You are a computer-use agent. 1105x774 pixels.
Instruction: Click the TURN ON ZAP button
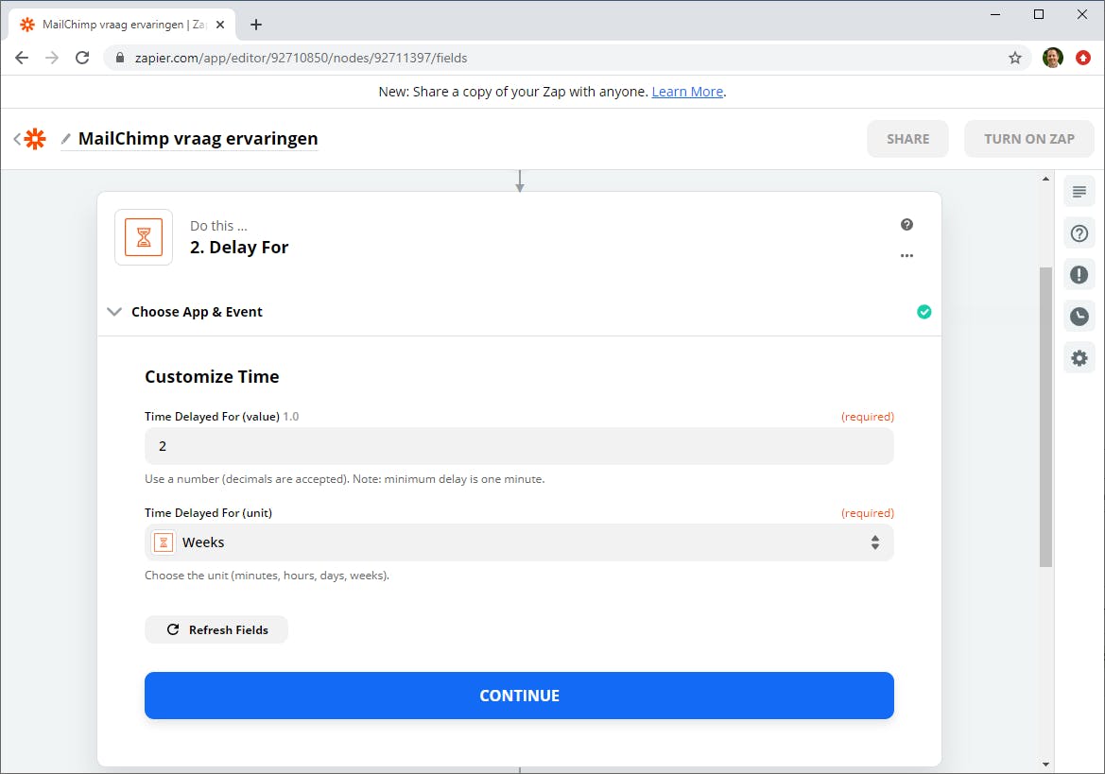click(1028, 139)
